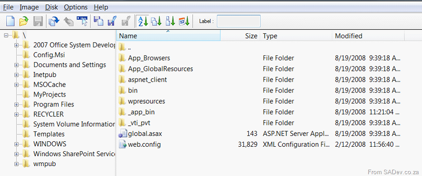Click the aspnet_client folder icon
422x176 pixels.
coord(122,79)
